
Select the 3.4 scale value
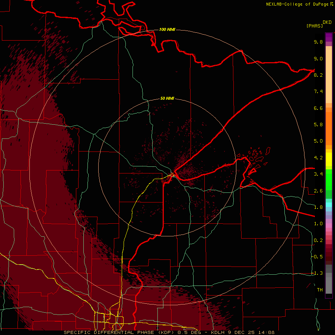[318, 174]
